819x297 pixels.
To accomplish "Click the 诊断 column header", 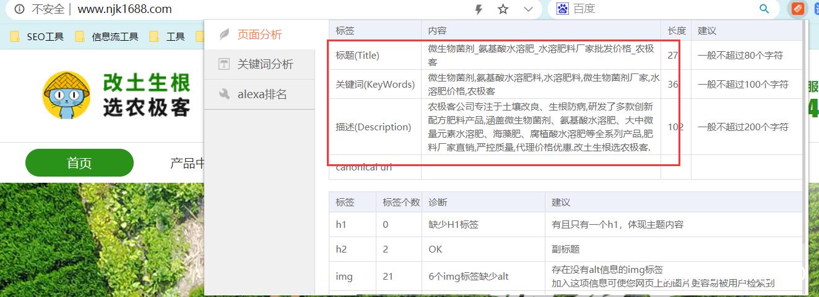I will pyautogui.click(x=437, y=202).
